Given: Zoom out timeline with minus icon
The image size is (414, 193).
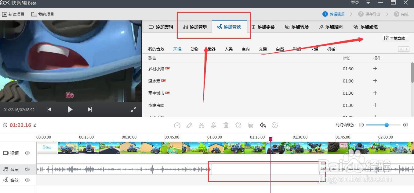Looking at the screenshot, I should pos(361,125).
